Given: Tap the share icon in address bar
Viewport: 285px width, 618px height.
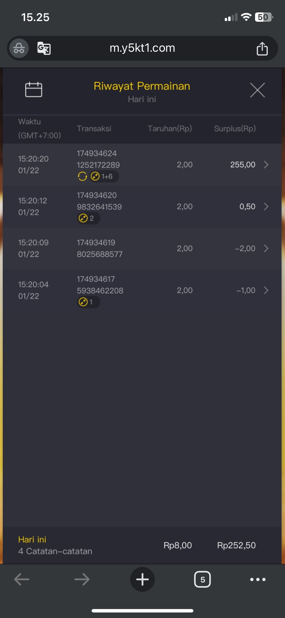Looking at the screenshot, I should coord(262,49).
